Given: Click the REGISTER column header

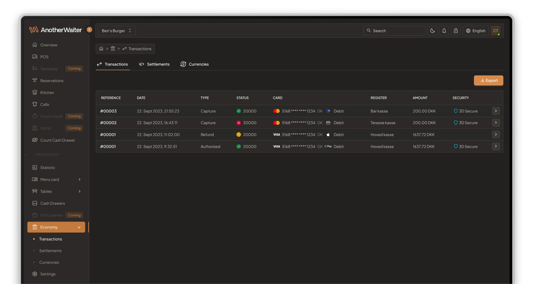Looking at the screenshot, I should [378, 98].
